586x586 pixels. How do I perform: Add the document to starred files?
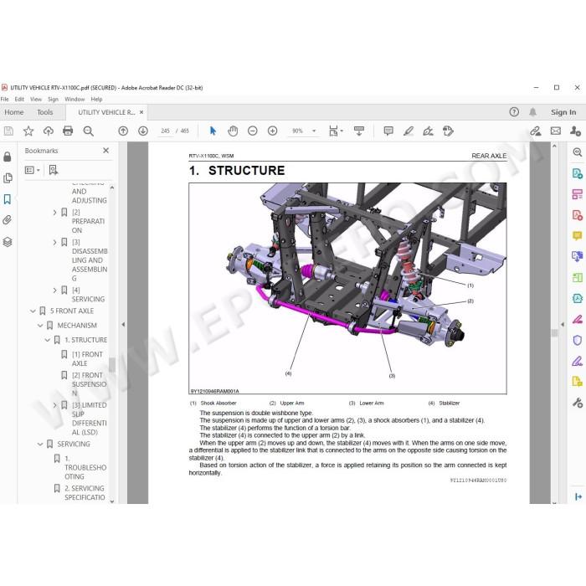coord(28,131)
